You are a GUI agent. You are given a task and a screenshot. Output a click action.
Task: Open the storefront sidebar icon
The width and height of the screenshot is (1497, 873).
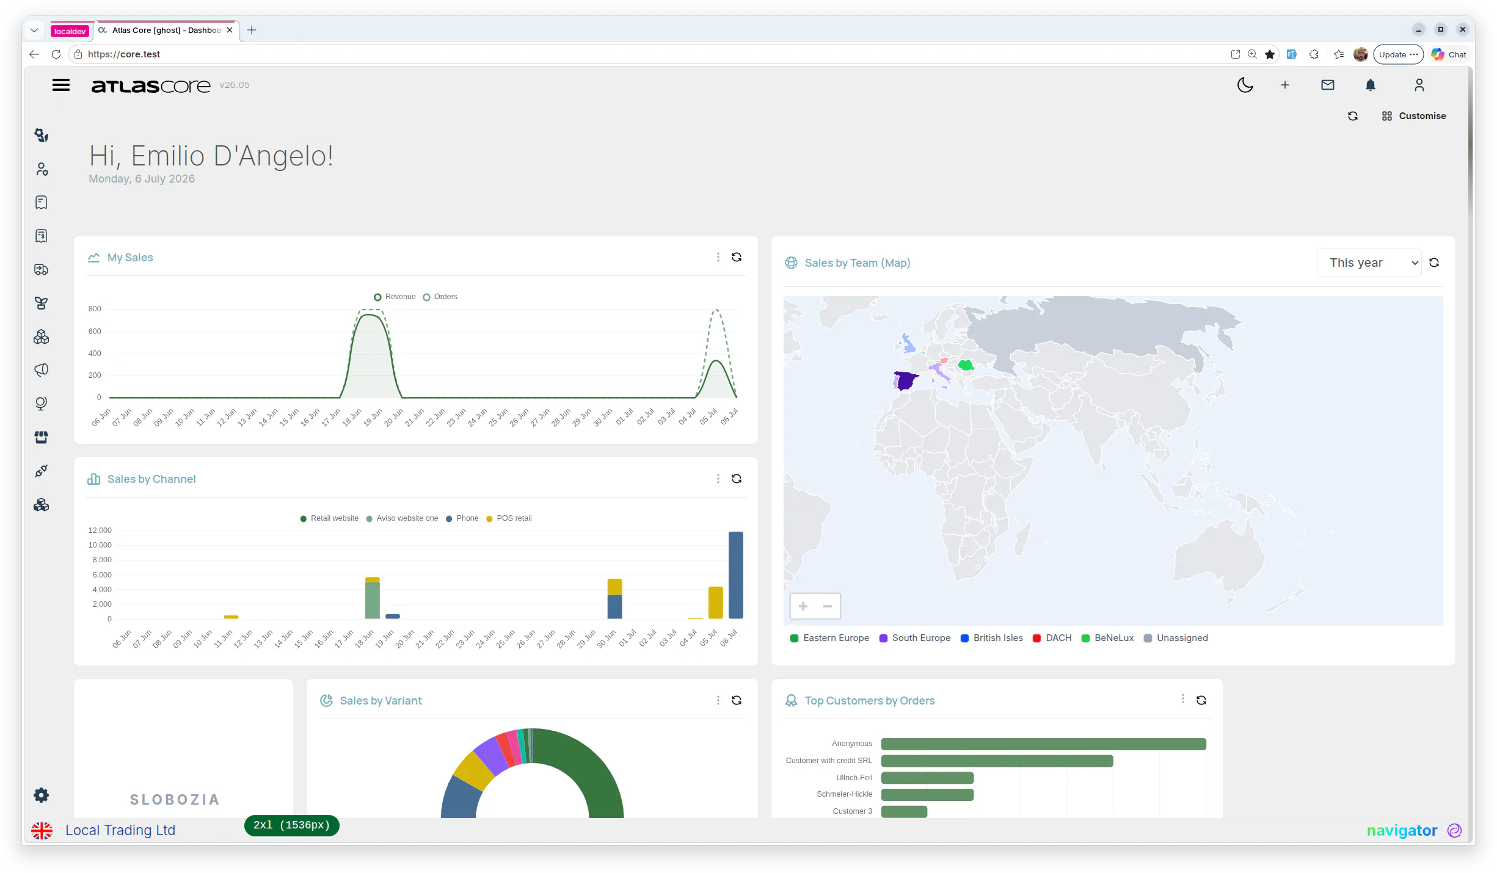(x=41, y=437)
